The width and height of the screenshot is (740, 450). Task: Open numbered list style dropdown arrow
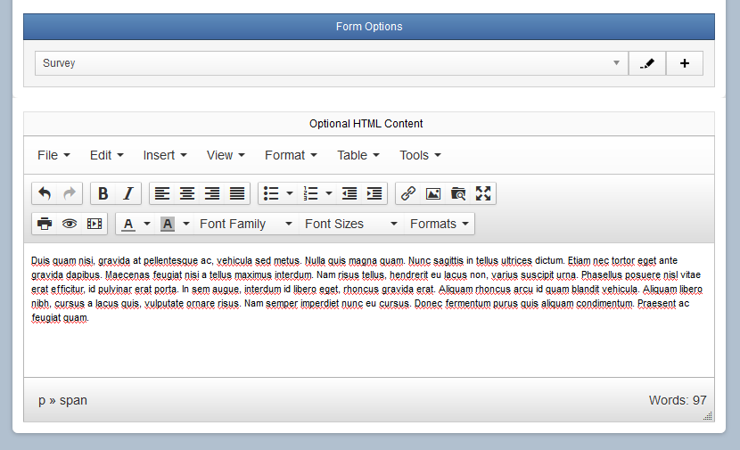tap(329, 193)
